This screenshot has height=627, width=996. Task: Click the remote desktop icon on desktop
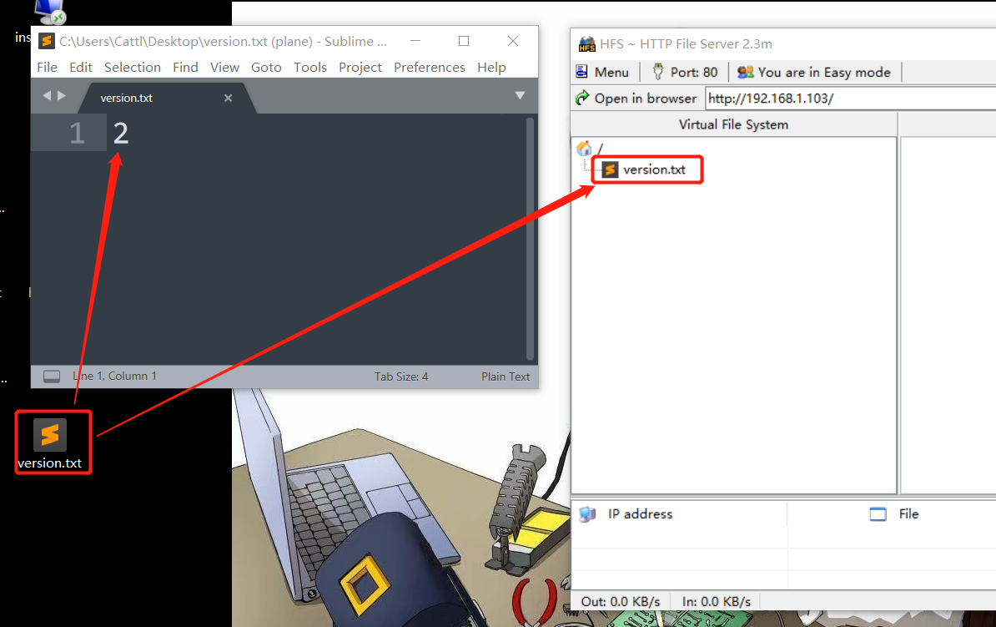[x=49, y=12]
